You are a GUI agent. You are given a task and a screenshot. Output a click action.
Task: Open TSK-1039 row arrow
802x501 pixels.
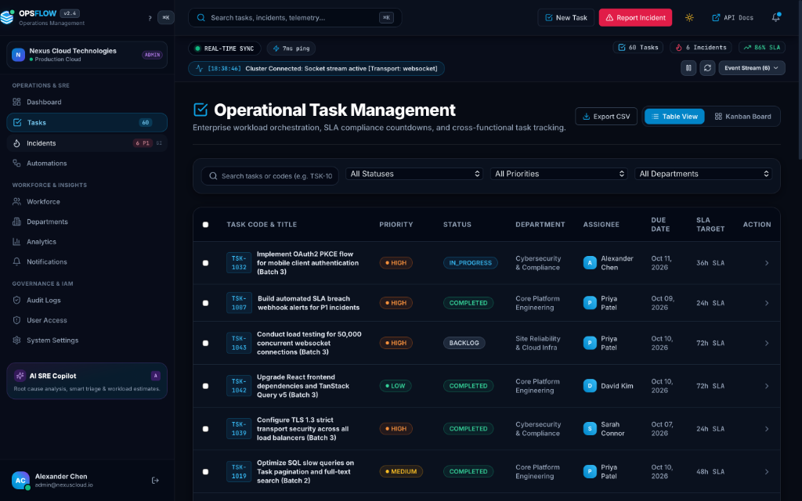[x=767, y=429]
